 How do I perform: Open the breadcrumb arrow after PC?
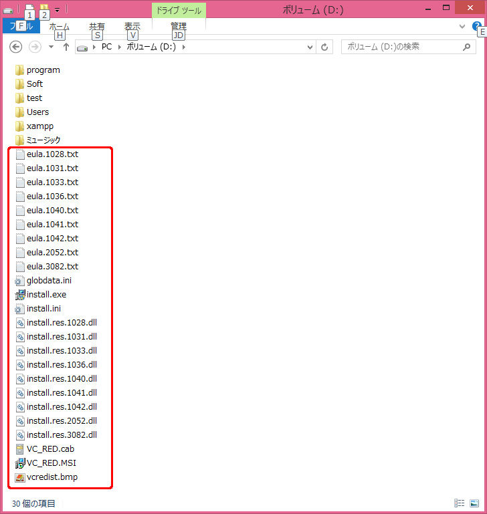click(119, 47)
